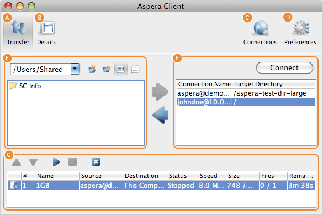This screenshot has width=323, height=215.
Task: Zoom the Aspera Client window
Action: 31,6
